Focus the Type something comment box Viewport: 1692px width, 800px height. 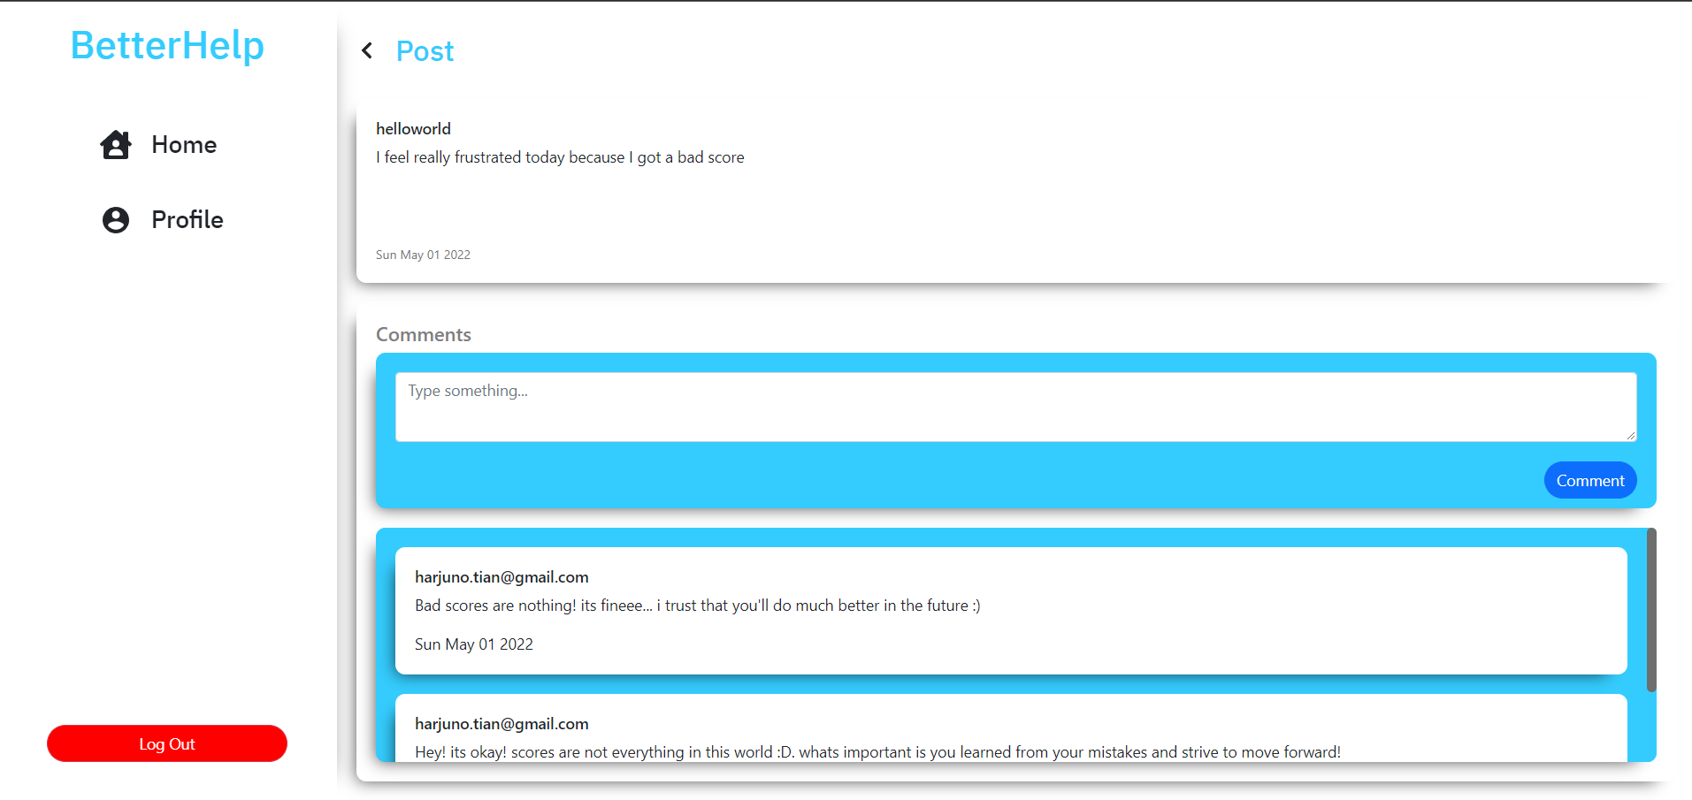[x=1015, y=407]
